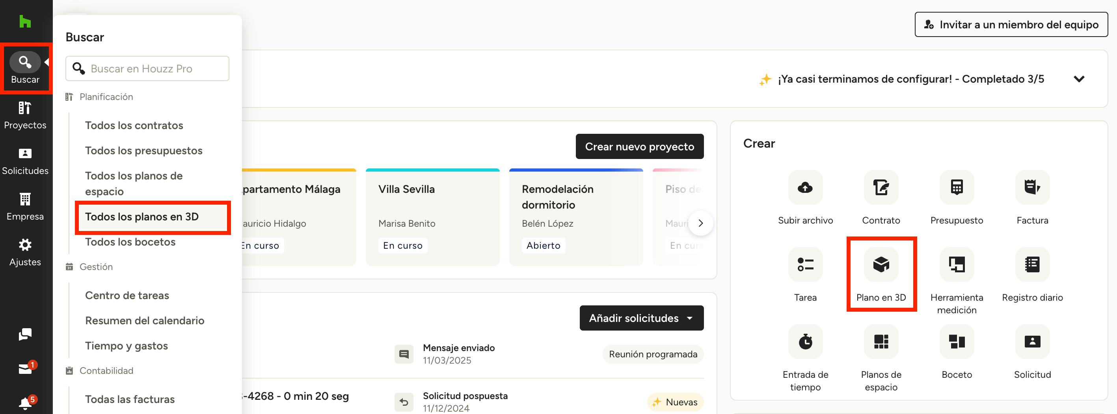Select Todos los planos en 3D

point(142,216)
